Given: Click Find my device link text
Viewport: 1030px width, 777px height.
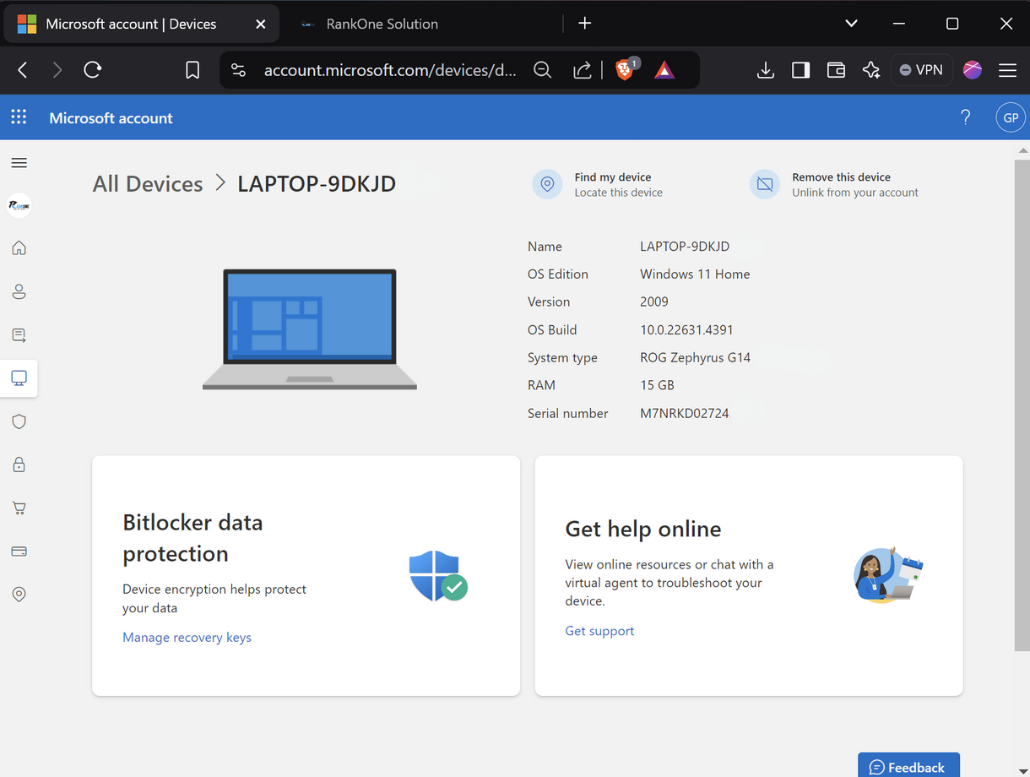Looking at the screenshot, I should pos(613,177).
